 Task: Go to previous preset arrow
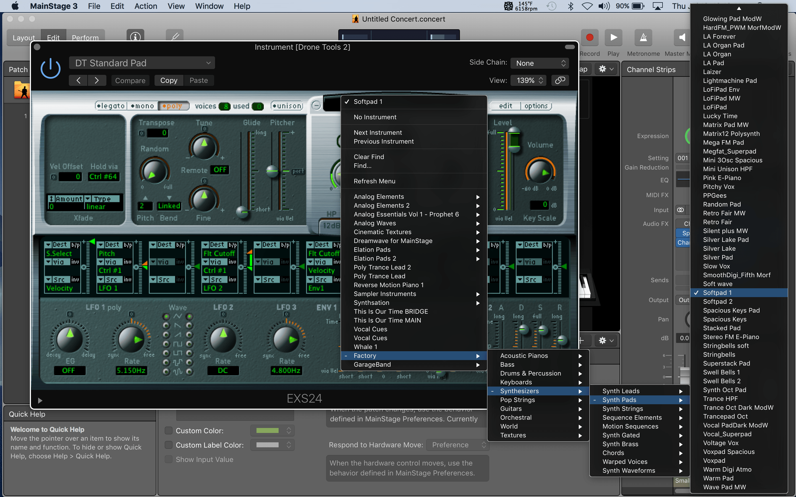pyautogui.click(x=78, y=80)
